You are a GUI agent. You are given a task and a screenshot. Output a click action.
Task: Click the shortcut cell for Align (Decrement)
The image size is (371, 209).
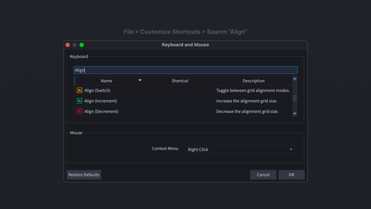[x=180, y=111]
